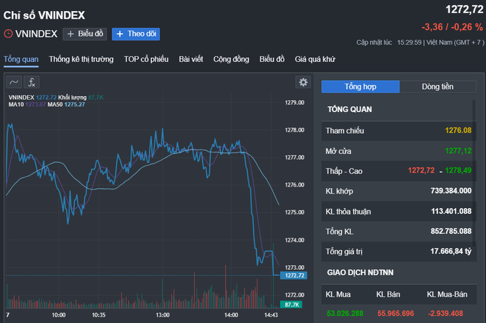Click the MA10 1273.07 legend value
The height and width of the screenshot is (323, 486).
(x=36, y=104)
